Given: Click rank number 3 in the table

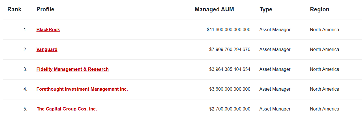Looking at the screenshot, I should 25,69.
